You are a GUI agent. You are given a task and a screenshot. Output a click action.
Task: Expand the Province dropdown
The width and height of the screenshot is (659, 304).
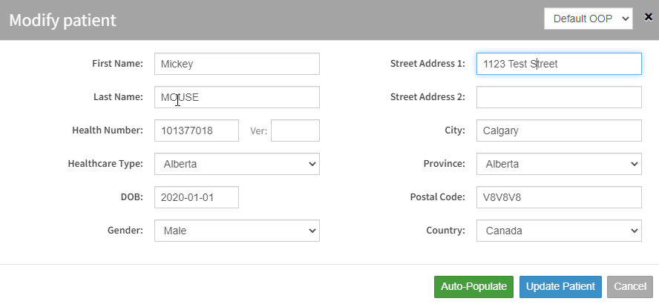click(559, 164)
